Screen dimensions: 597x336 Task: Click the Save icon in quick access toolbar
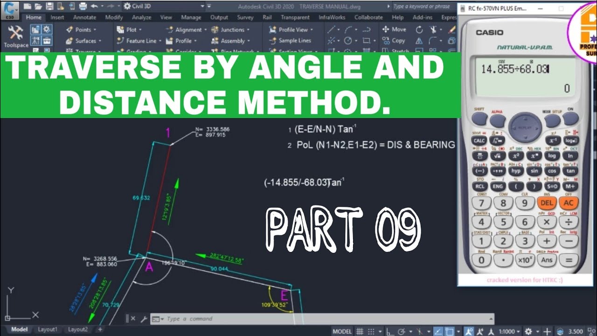(x=49, y=7)
